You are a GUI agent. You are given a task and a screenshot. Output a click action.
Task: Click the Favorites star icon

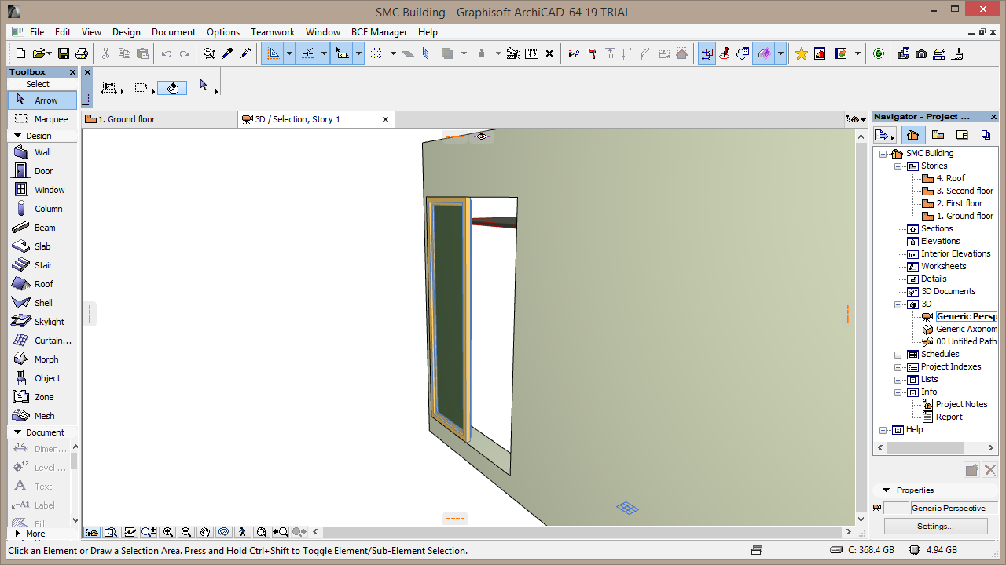801,53
